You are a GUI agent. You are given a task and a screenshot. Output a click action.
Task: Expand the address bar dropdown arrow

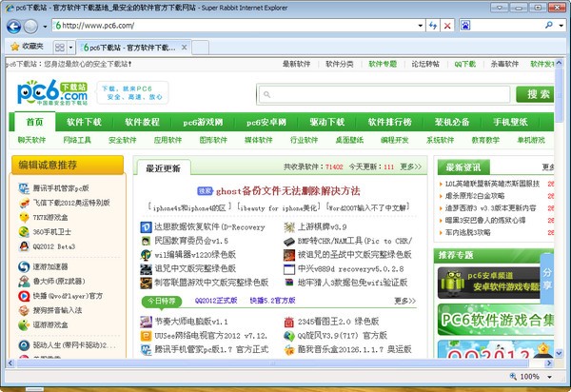point(421,26)
